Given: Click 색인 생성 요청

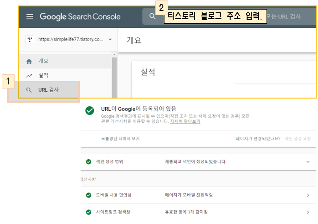Looking at the screenshot, I should 297,139.
